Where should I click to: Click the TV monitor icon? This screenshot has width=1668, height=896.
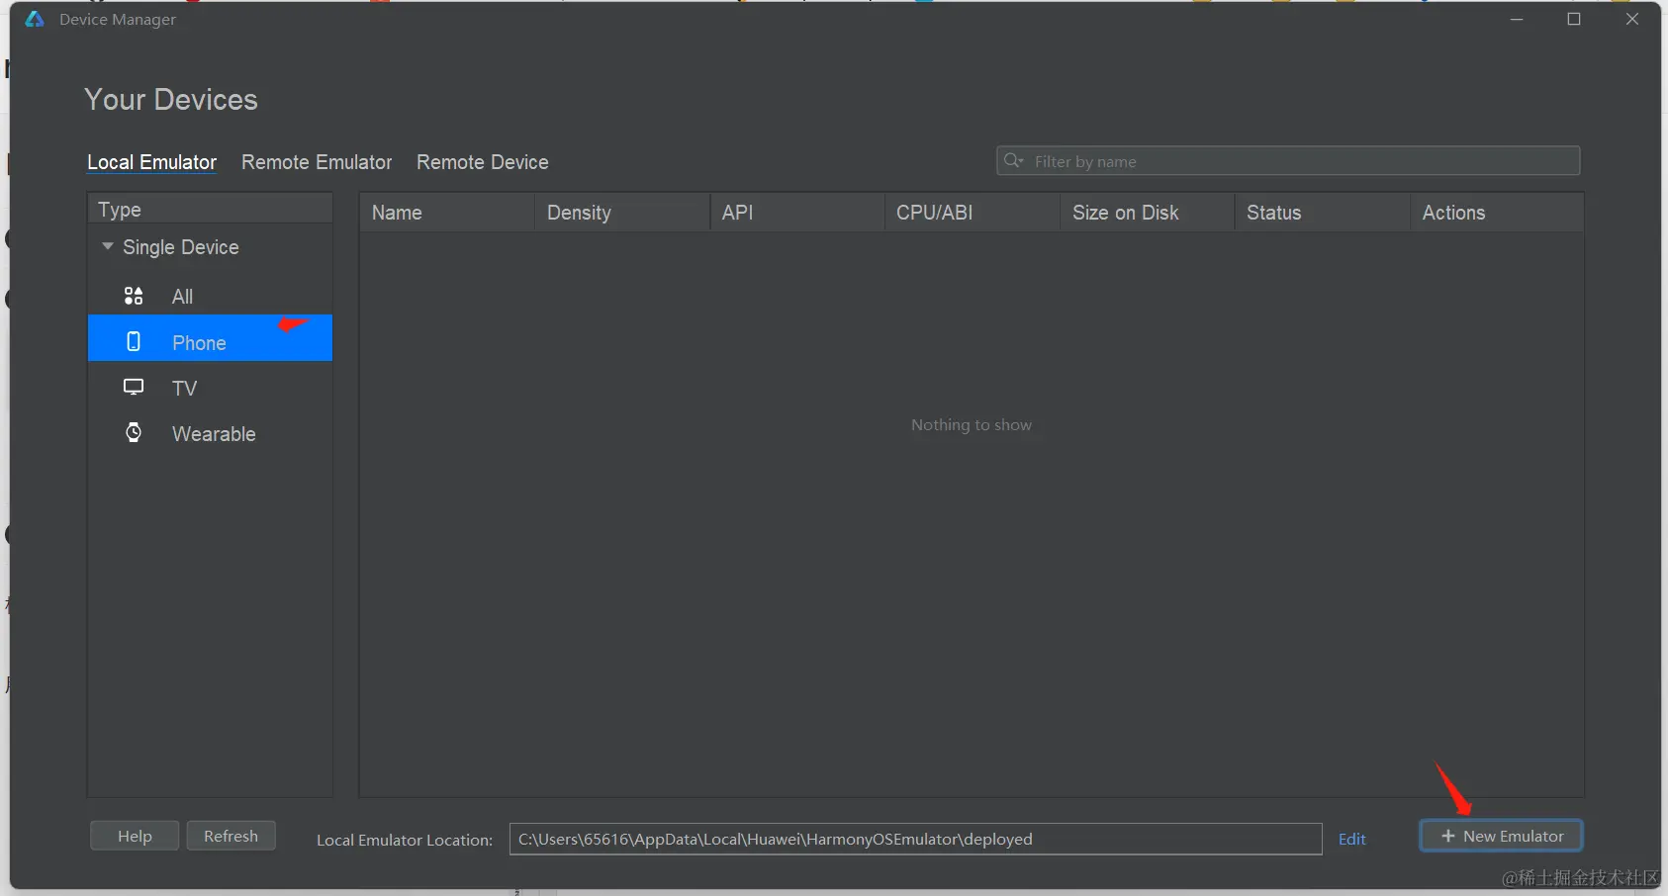(134, 387)
